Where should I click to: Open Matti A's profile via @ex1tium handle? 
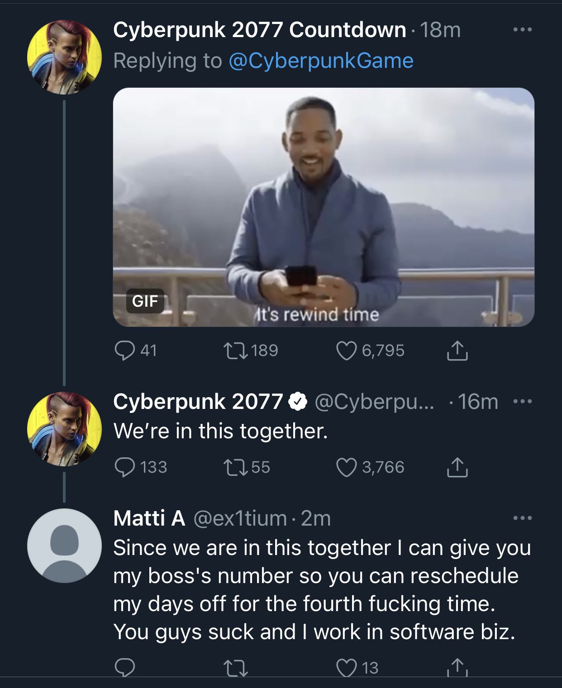(240, 518)
